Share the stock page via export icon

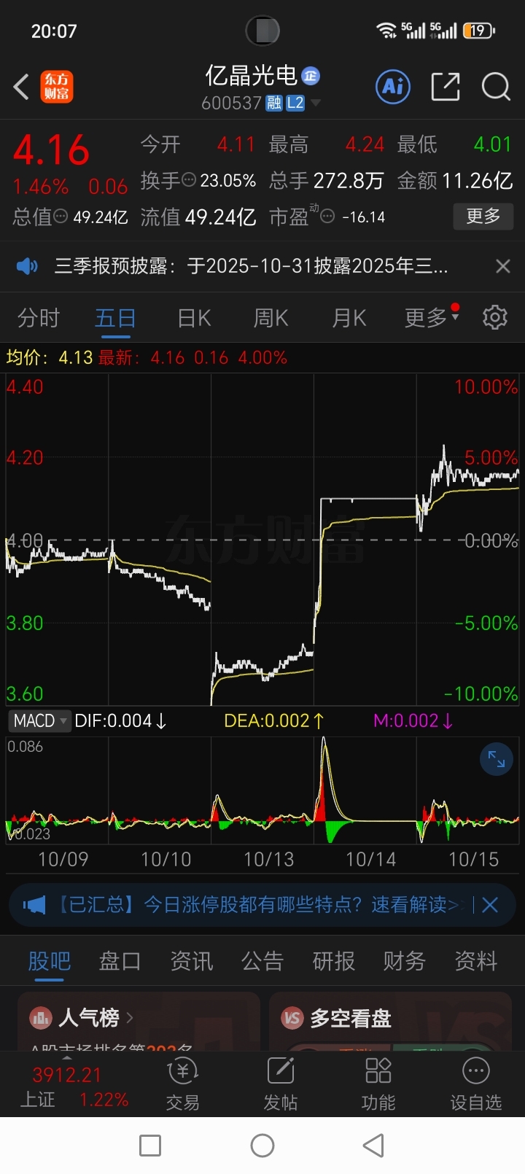tap(446, 87)
